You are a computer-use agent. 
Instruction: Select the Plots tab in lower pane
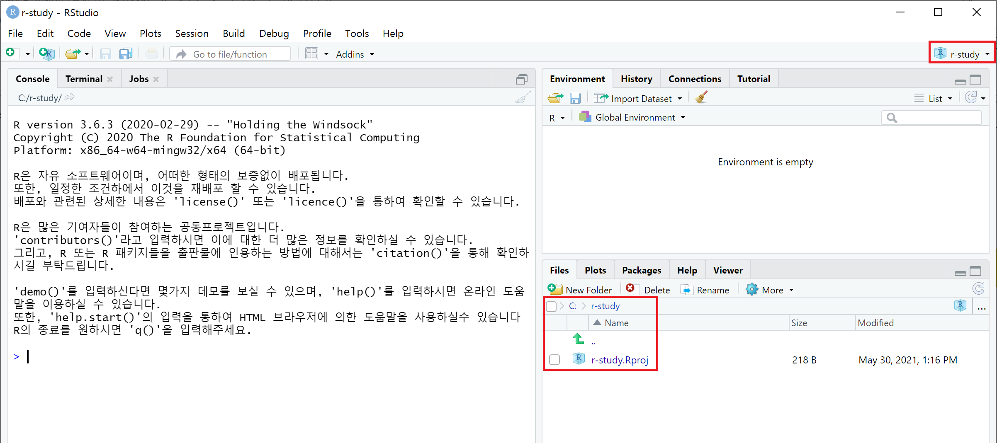595,270
